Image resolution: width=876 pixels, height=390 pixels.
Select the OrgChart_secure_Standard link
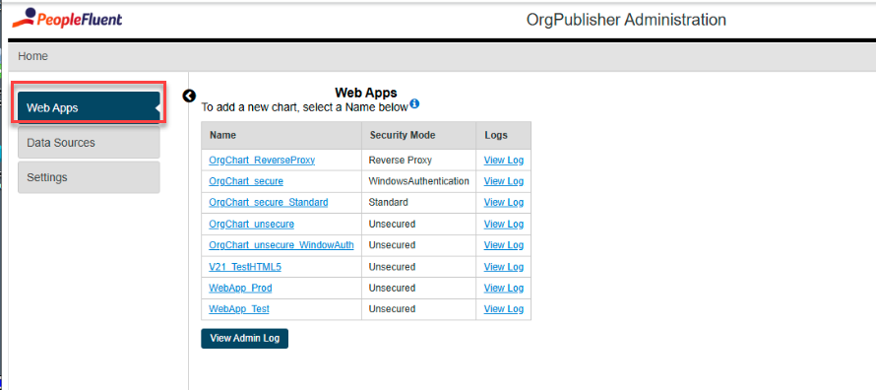pos(268,202)
